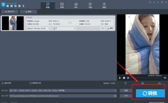The height and width of the screenshot is (103, 168).
Task: Click the 大小 size button in file row
Action: click(x=103, y=28)
